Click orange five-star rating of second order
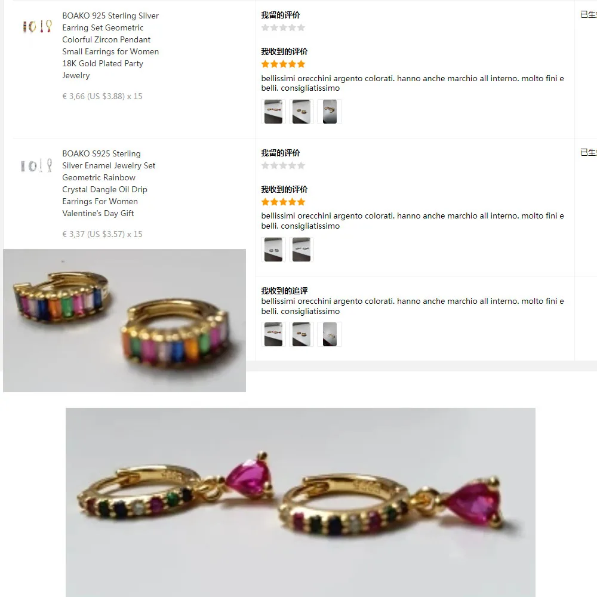597x597 pixels. (x=283, y=202)
